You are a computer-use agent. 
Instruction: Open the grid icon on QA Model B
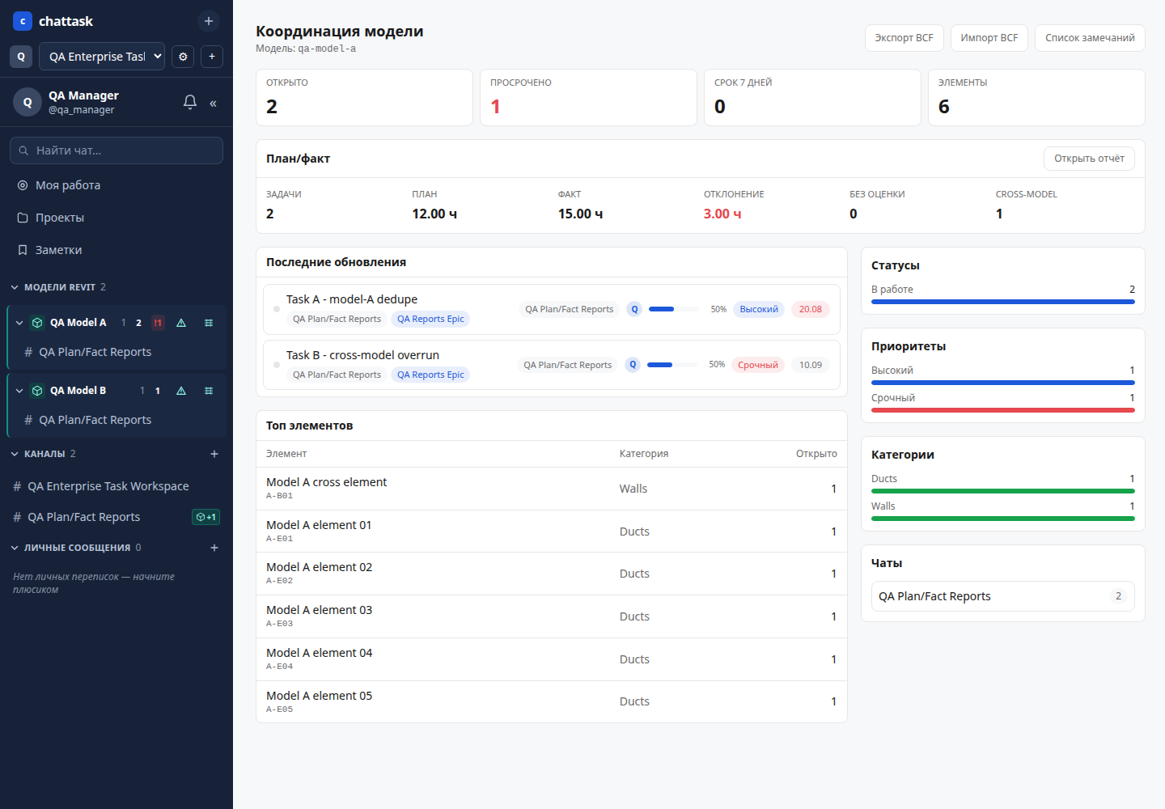click(x=209, y=391)
